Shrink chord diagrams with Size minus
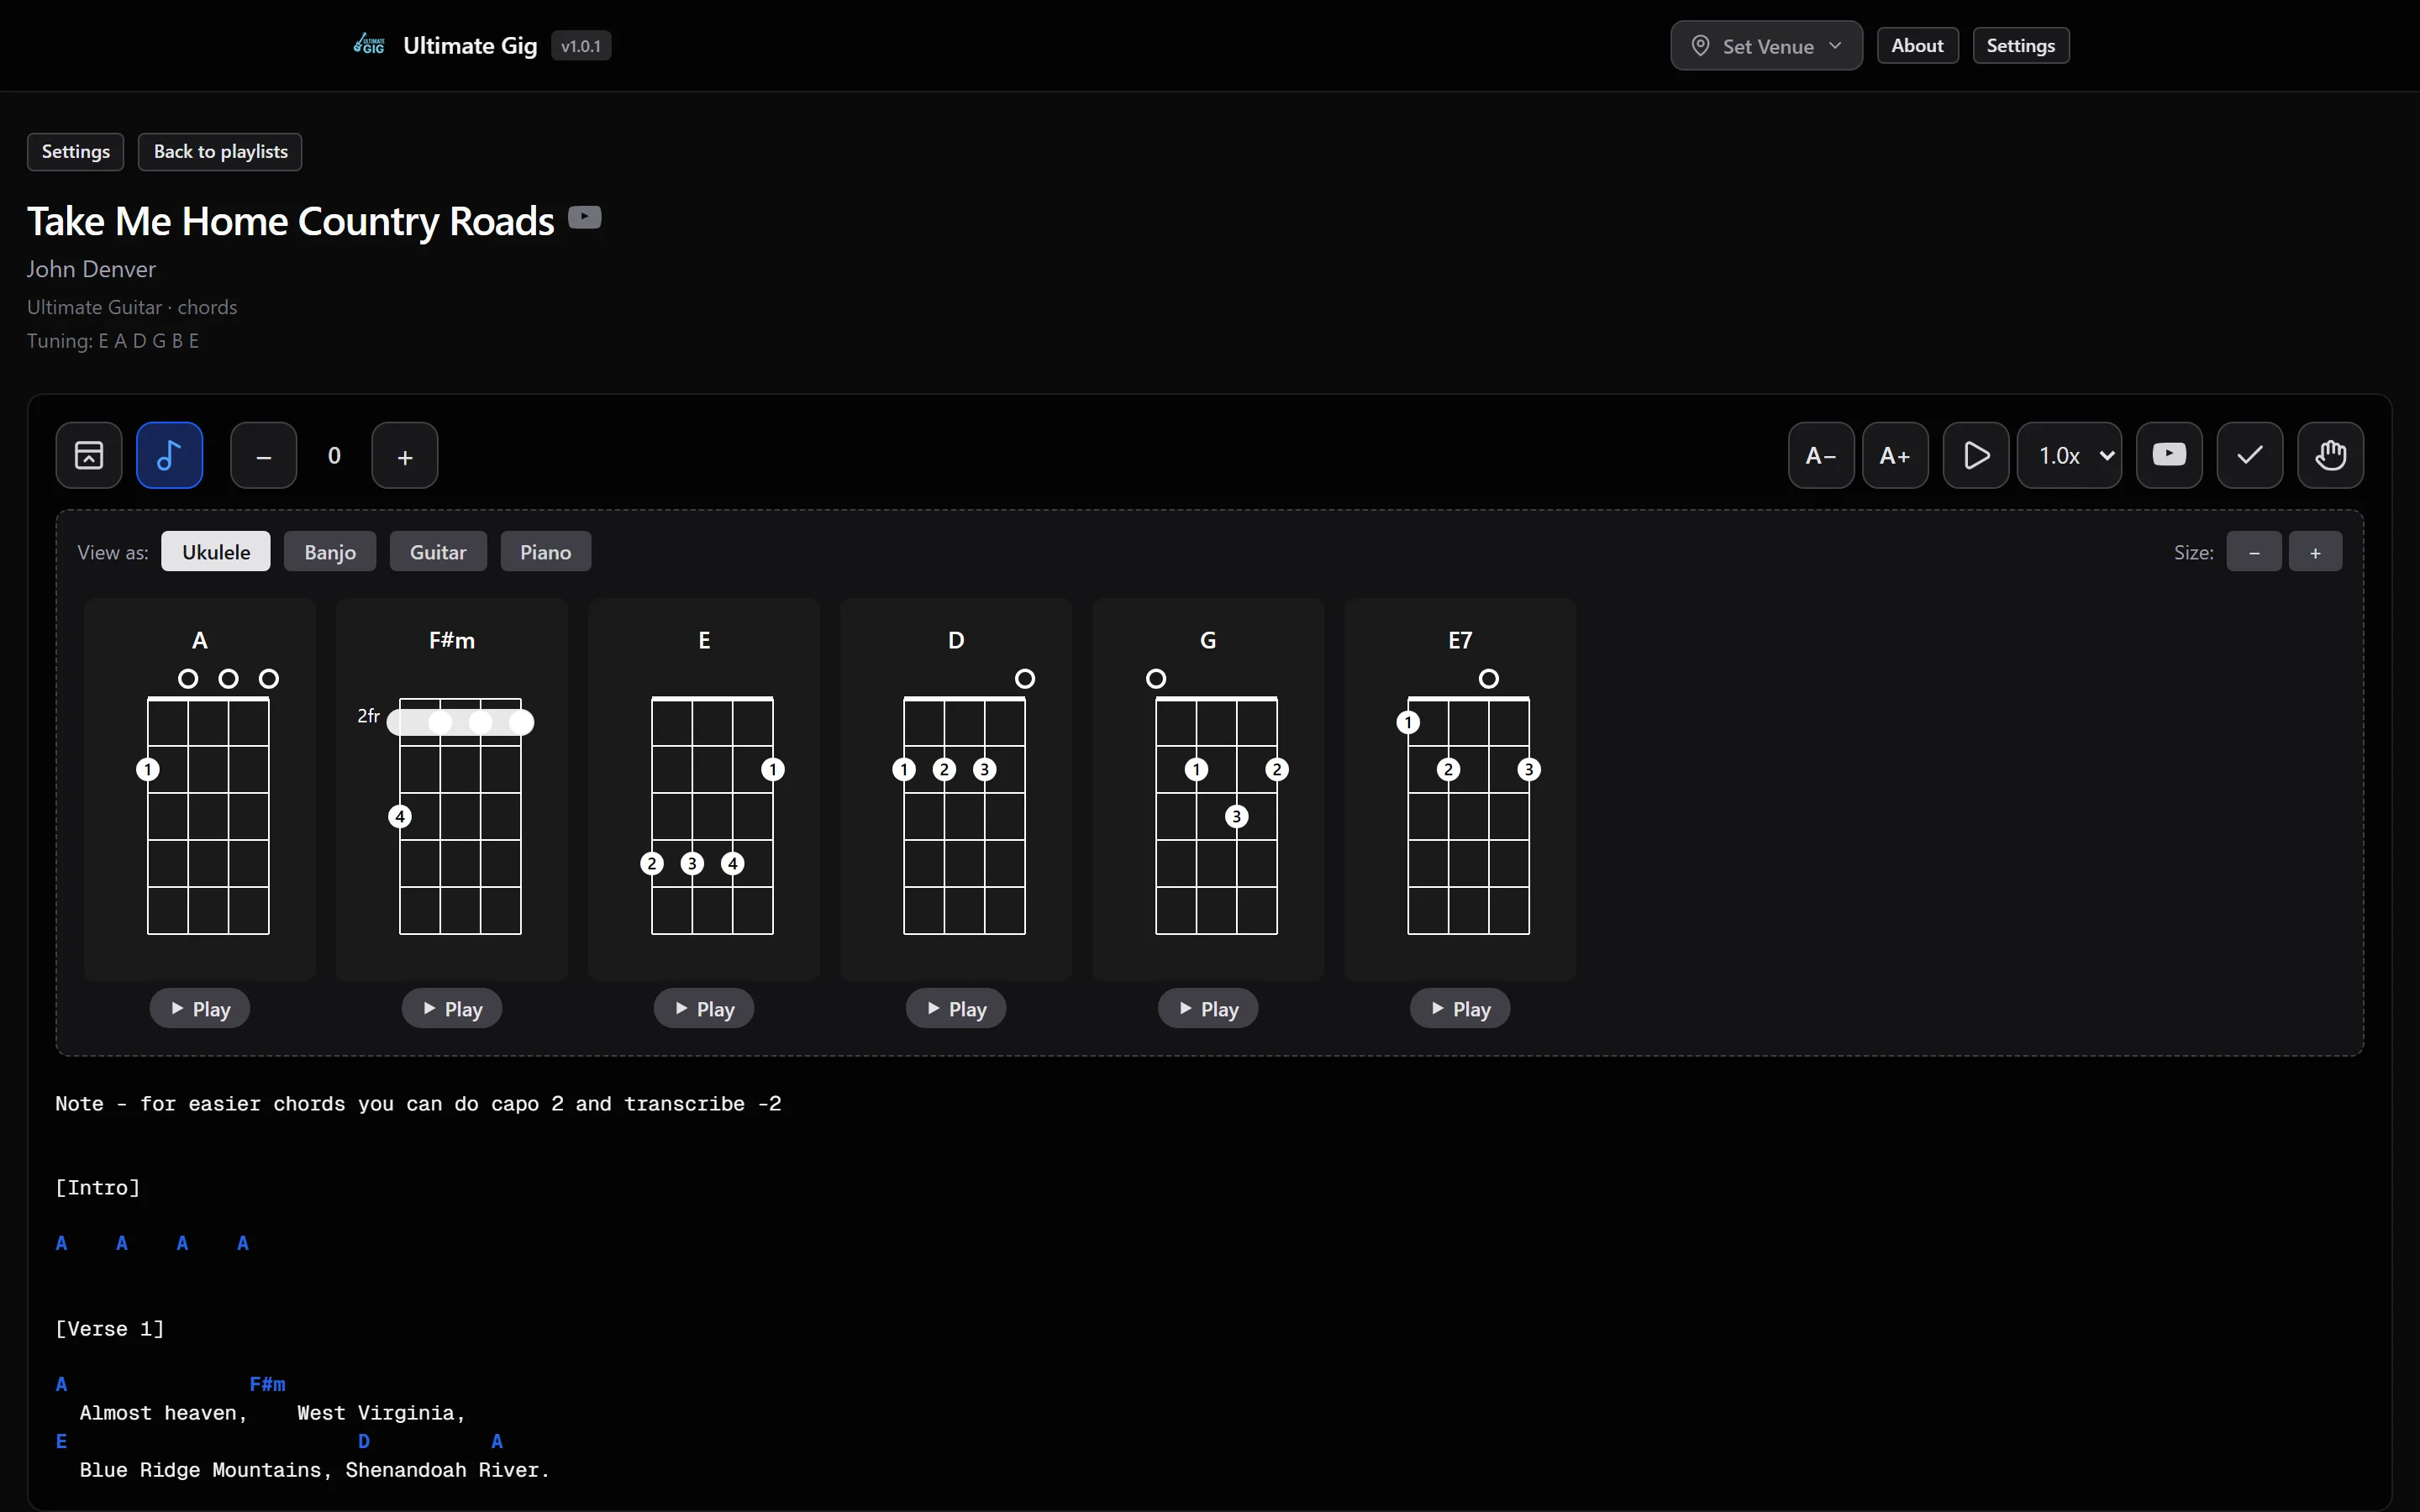The image size is (2420, 1512). coord(2254,551)
